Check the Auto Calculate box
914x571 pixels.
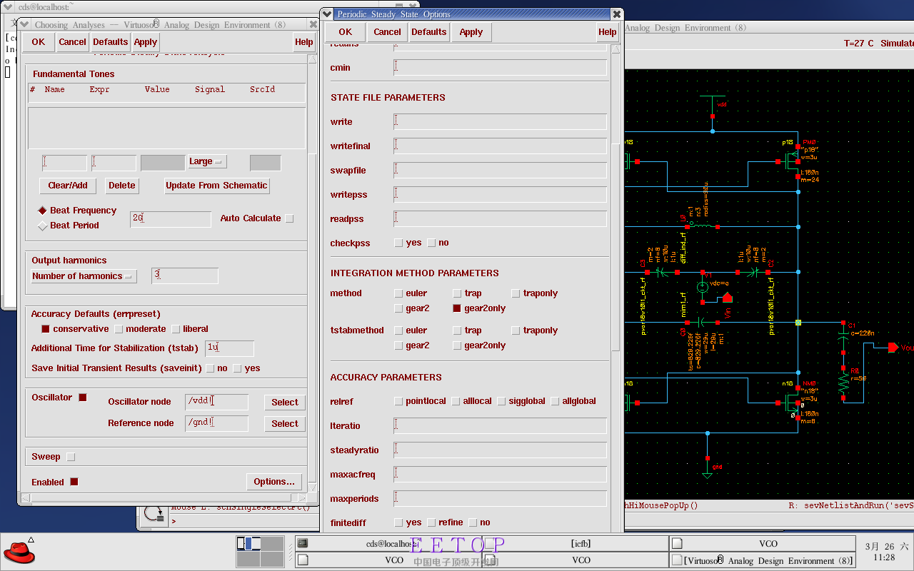click(x=289, y=218)
